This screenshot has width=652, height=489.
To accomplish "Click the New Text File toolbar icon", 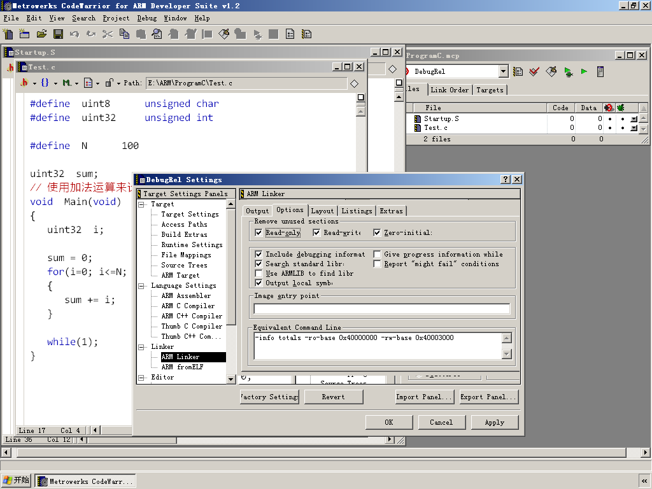I will [x=8, y=34].
